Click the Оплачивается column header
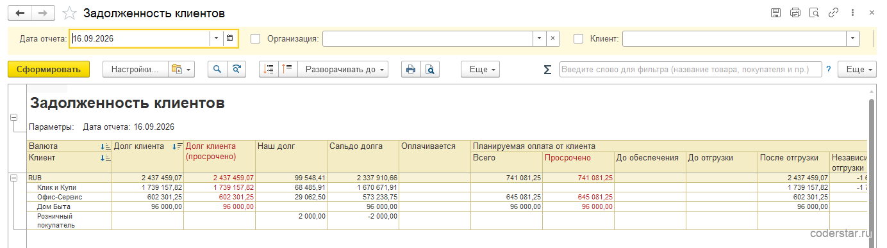The image size is (887, 248). tap(435, 157)
